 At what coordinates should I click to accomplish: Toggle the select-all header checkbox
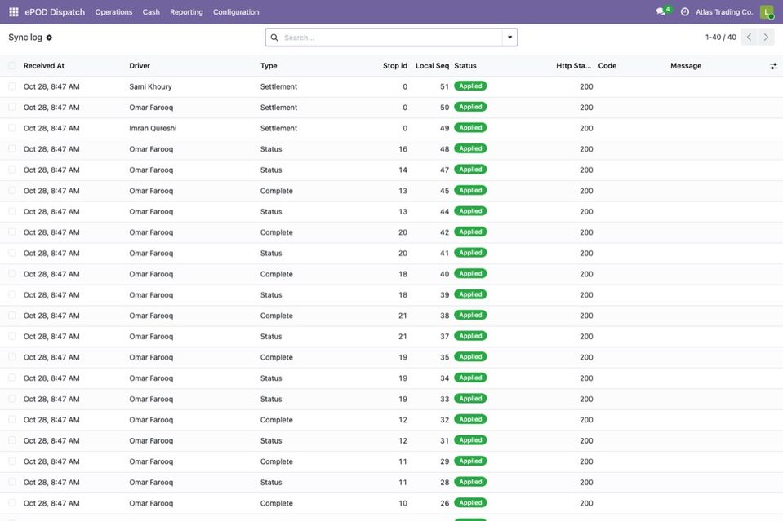pyautogui.click(x=12, y=66)
